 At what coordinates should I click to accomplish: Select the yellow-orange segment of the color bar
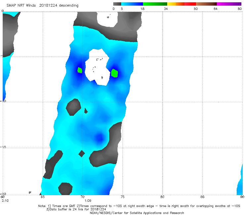point(176,4)
